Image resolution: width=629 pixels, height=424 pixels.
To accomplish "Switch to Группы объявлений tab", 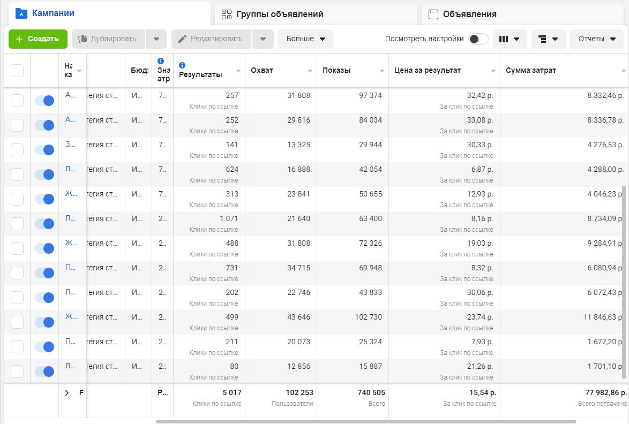I will 316,14.
